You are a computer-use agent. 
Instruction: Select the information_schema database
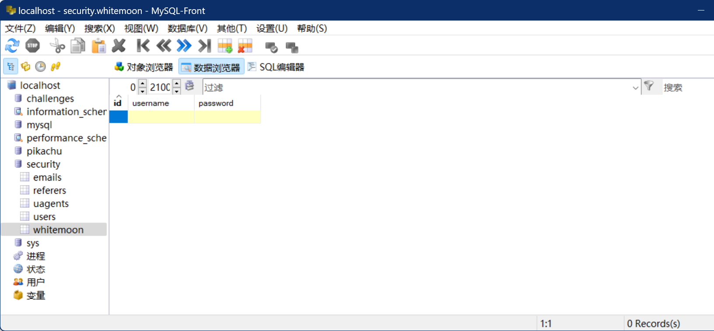tap(66, 111)
